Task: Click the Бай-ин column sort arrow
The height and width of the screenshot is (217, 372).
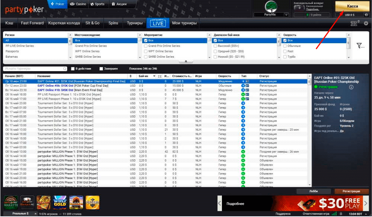Action: point(154,76)
